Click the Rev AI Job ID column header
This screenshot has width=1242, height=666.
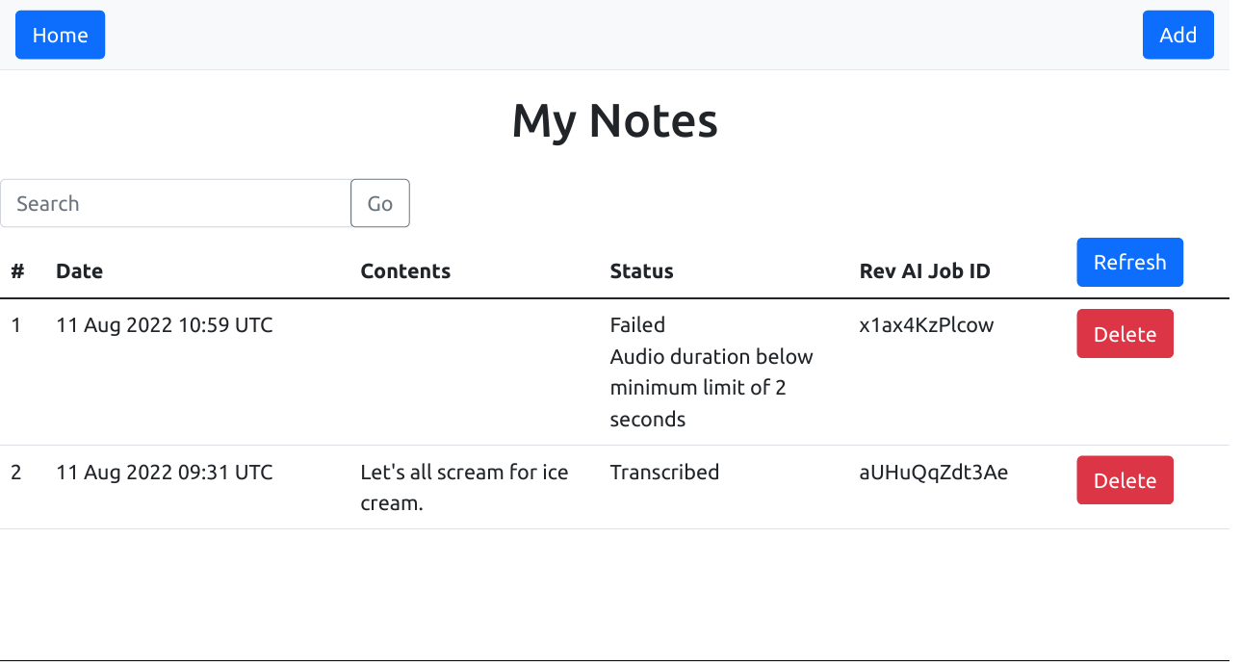pos(924,271)
